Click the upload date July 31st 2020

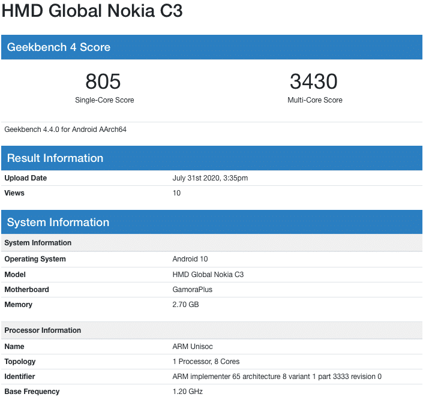click(x=210, y=178)
